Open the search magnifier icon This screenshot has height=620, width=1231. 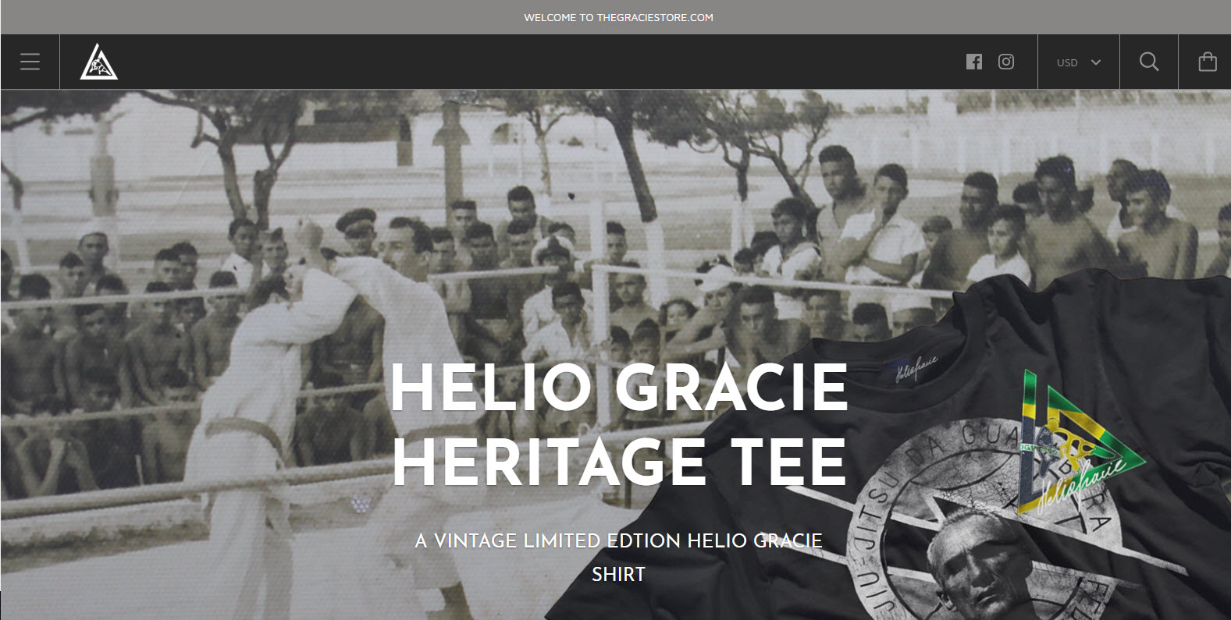(x=1149, y=62)
